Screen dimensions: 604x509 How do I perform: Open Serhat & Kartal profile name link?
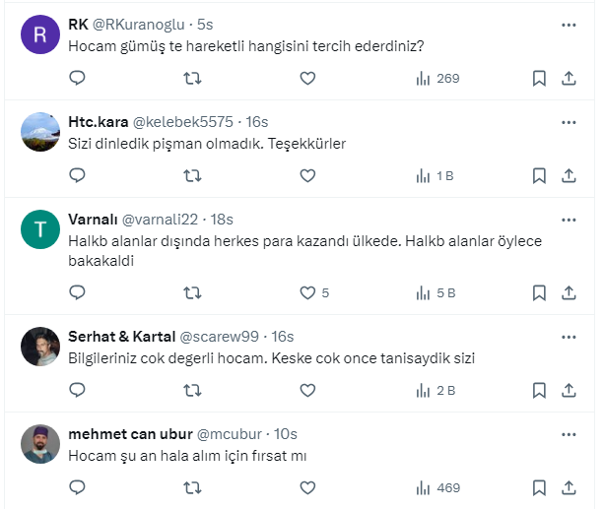(123, 336)
